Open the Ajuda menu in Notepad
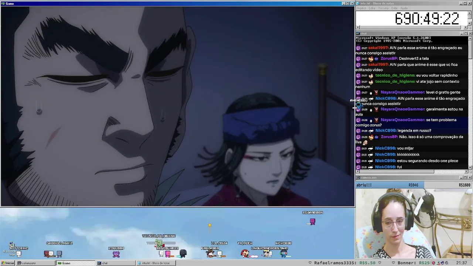This screenshot has width=473, height=266. click(x=404, y=8)
